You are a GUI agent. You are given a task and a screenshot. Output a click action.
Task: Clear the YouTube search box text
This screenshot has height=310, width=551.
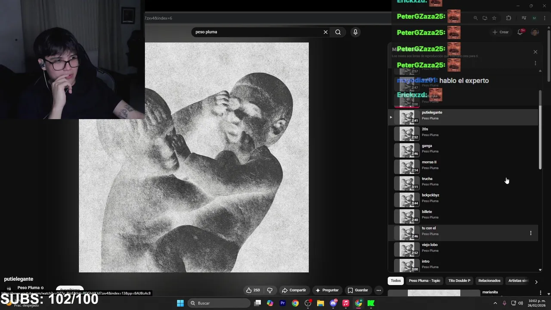pyautogui.click(x=325, y=32)
